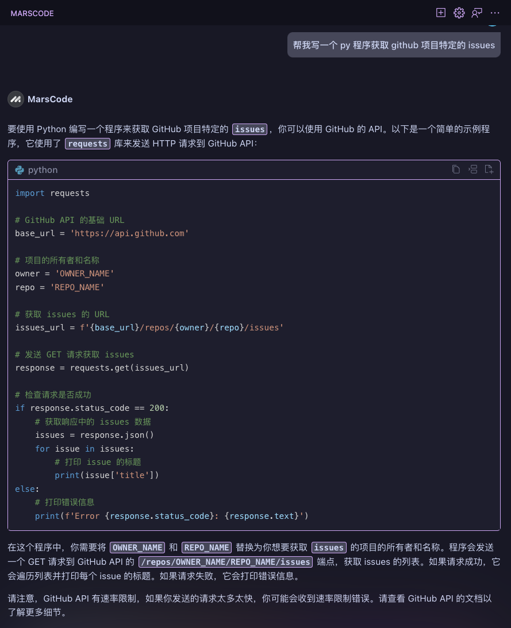
Task: Open the more actions ellipsis menu
Action: coord(495,13)
